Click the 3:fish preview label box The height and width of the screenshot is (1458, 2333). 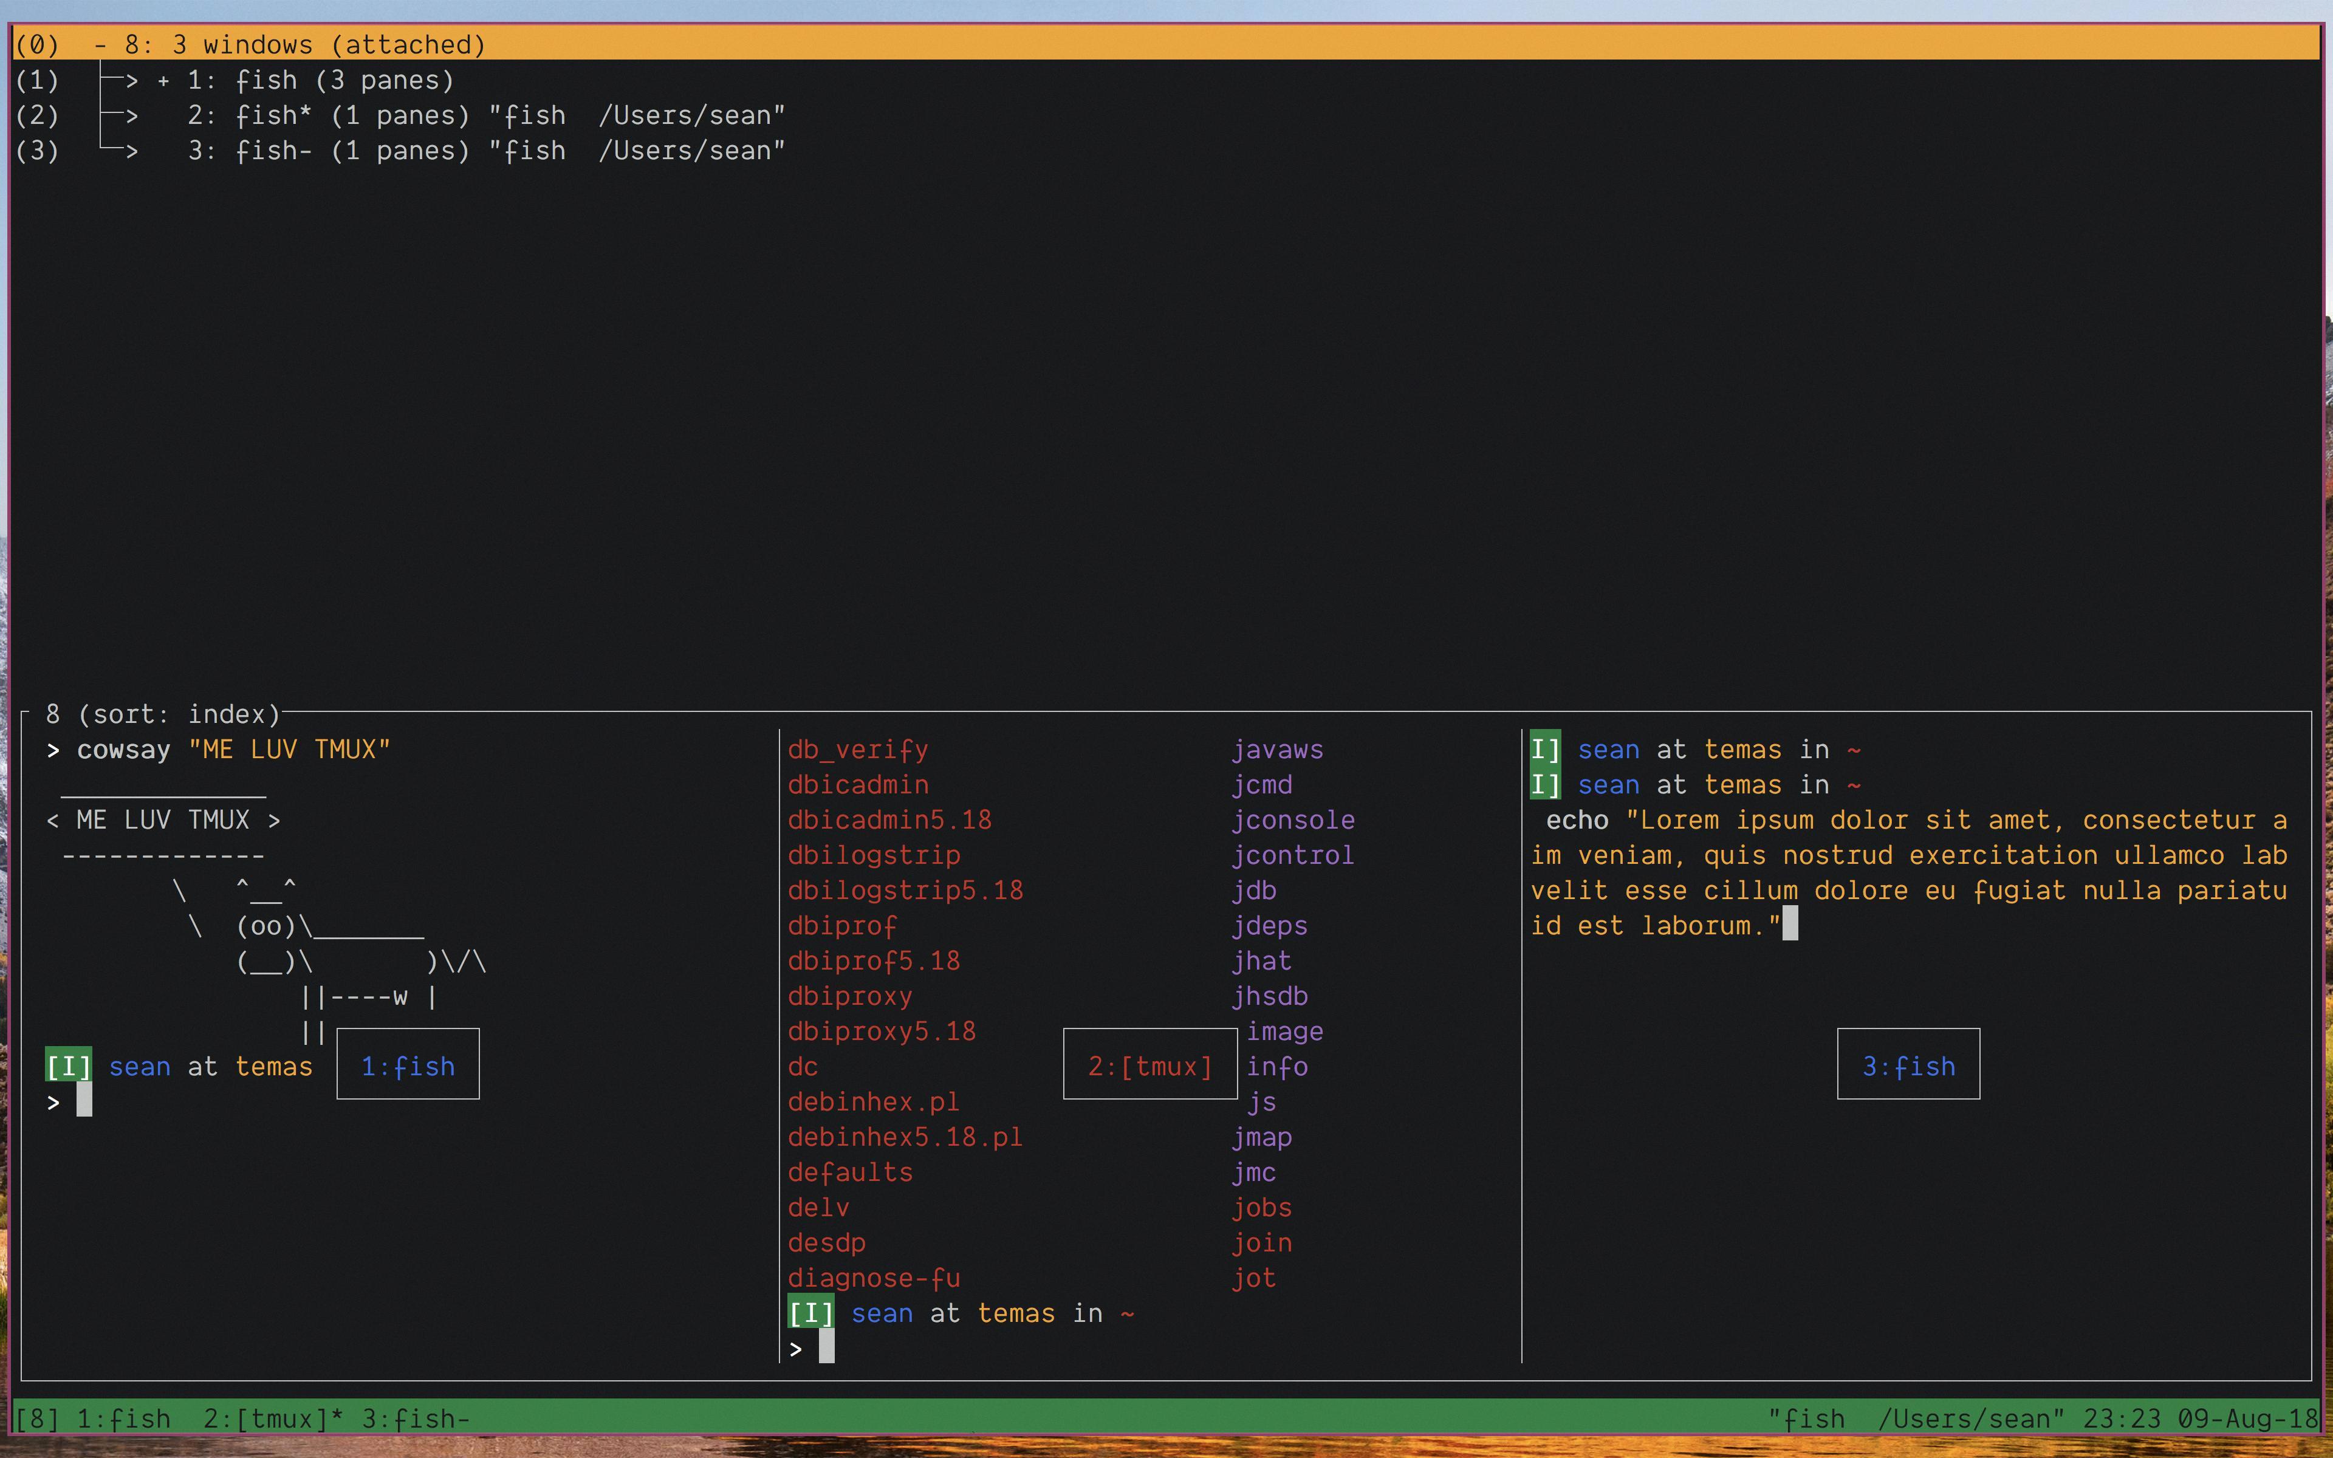[1908, 1064]
